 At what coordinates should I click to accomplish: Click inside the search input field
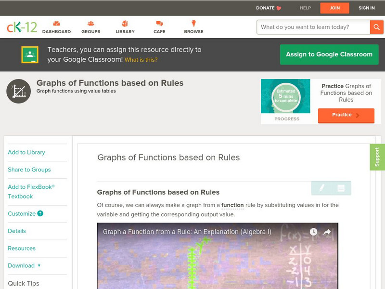(308, 27)
